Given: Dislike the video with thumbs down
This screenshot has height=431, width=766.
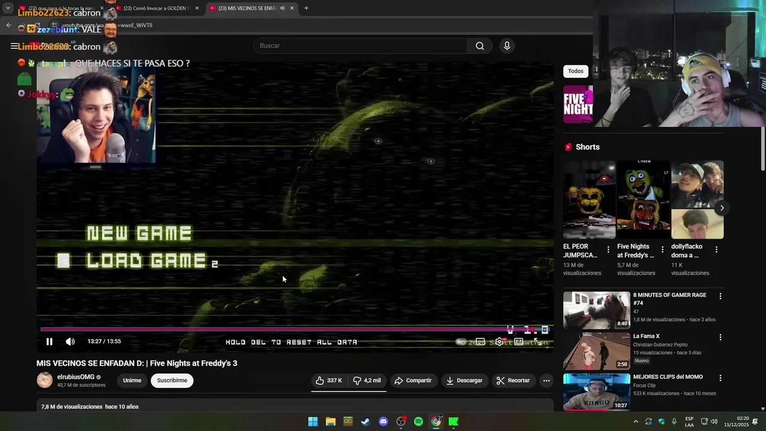Looking at the screenshot, I should pyautogui.click(x=367, y=381).
